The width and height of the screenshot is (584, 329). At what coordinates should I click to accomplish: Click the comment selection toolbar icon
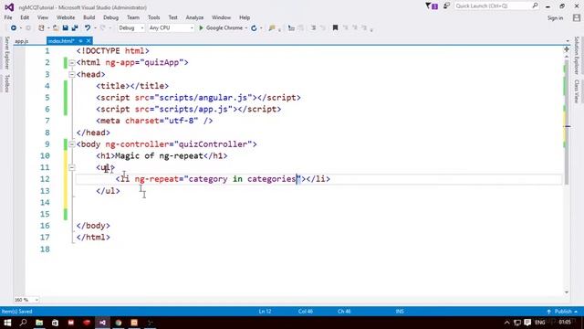tap(313, 28)
